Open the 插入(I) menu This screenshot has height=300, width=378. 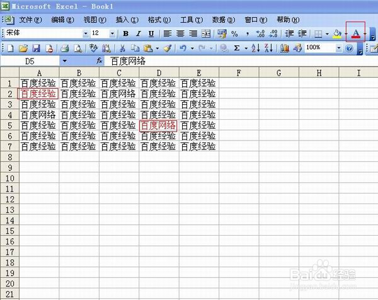pos(127,20)
